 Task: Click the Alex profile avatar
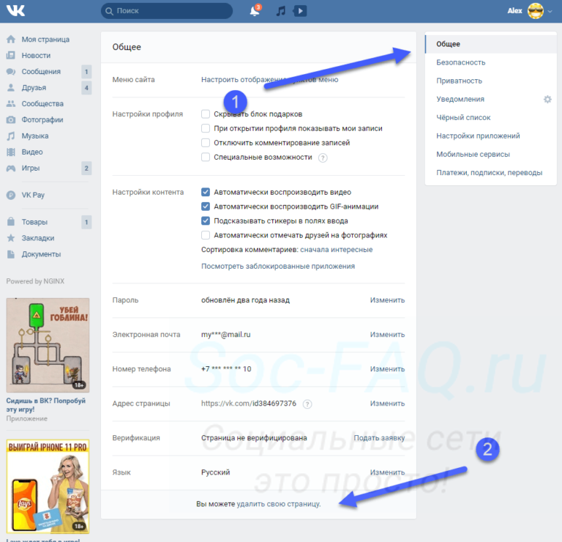click(x=536, y=11)
